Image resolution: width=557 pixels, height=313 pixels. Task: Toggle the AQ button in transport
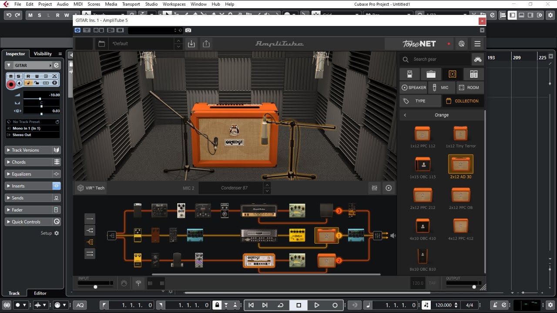(x=80, y=305)
